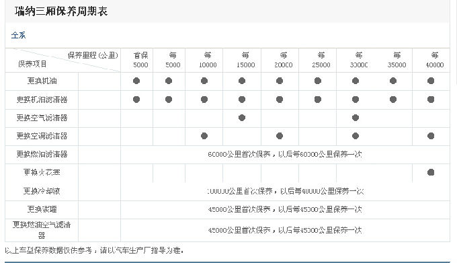Open the 全系 link
The image size is (457, 263).
pyautogui.click(x=18, y=35)
